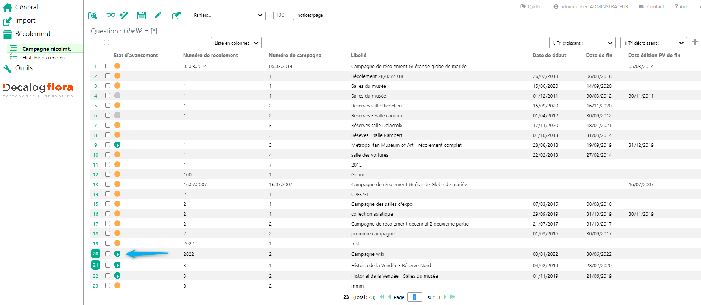Click the Quitter link

click(x=532, y=6)
